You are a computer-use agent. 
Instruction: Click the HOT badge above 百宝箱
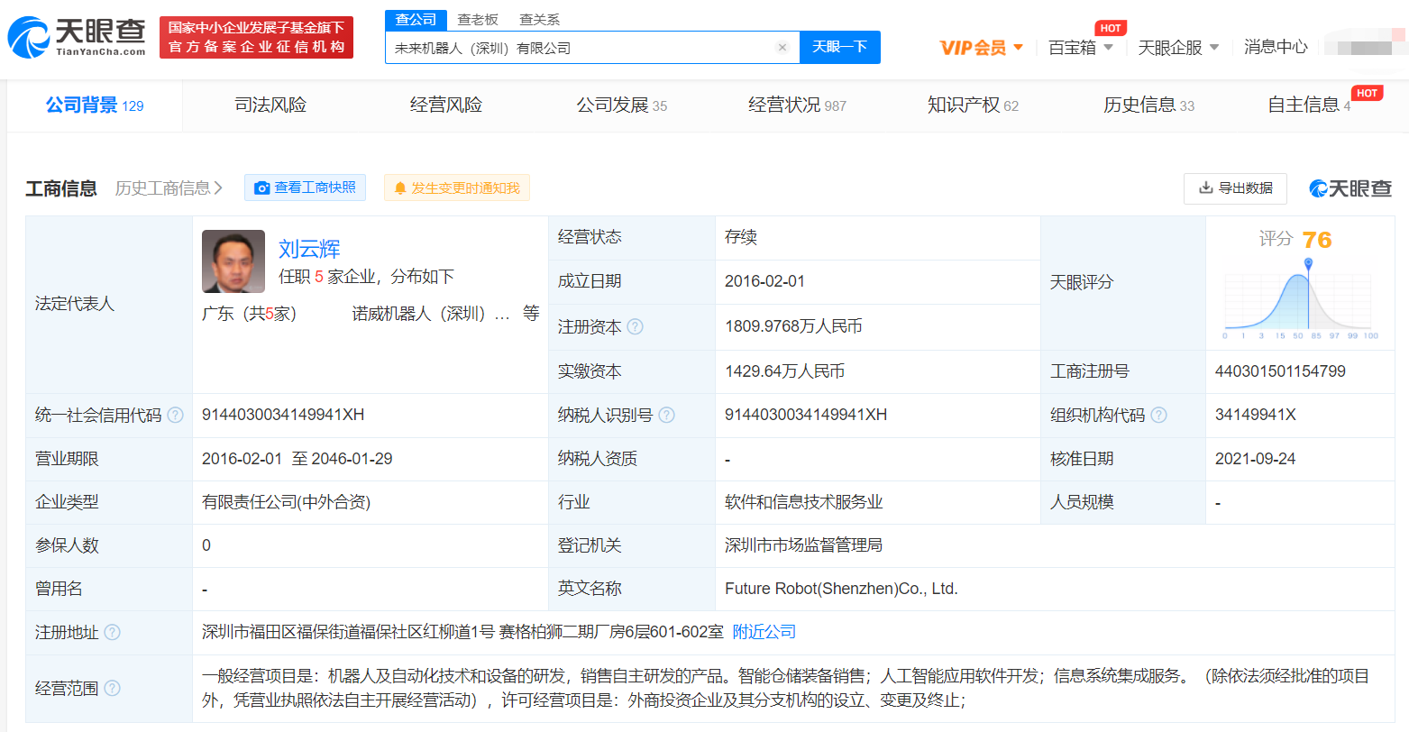pyautogui.click(x=1111, y=28)
